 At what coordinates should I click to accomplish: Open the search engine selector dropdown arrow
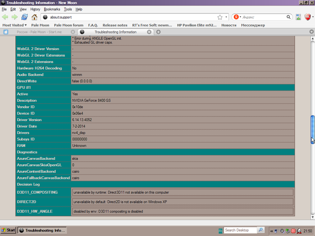coord(240,17)
